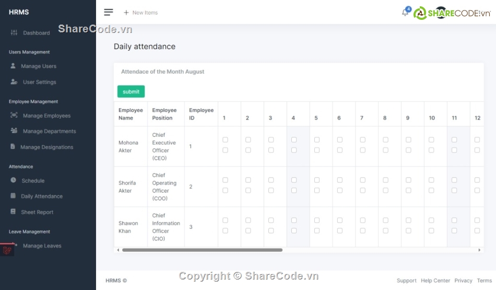Click the Dashboard sliders icon in sidebar
This screenshot has height=290, width=496.
click(14, 33)
